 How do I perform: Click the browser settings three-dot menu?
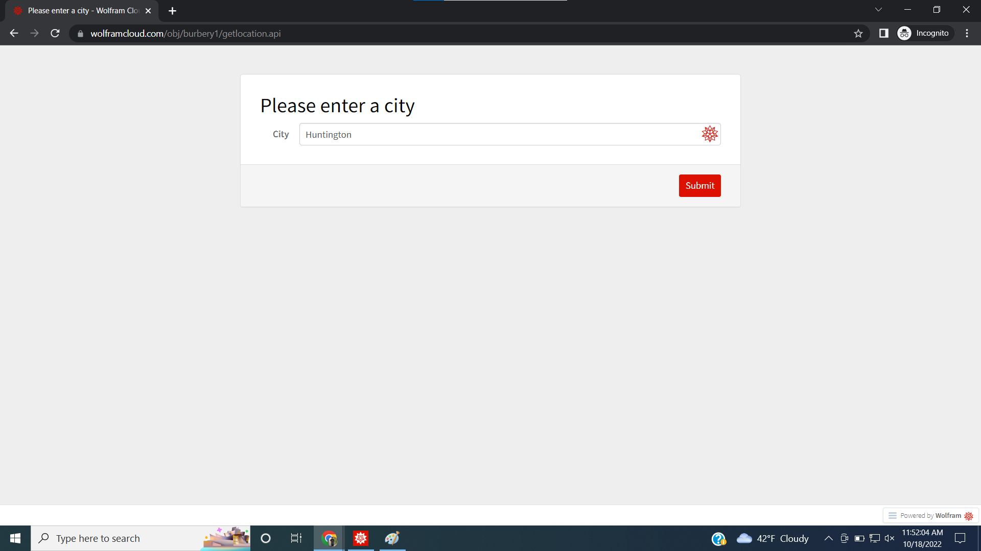tap(967, 34)
